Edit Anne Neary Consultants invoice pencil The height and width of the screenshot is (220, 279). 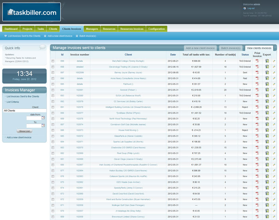point(274,78)
